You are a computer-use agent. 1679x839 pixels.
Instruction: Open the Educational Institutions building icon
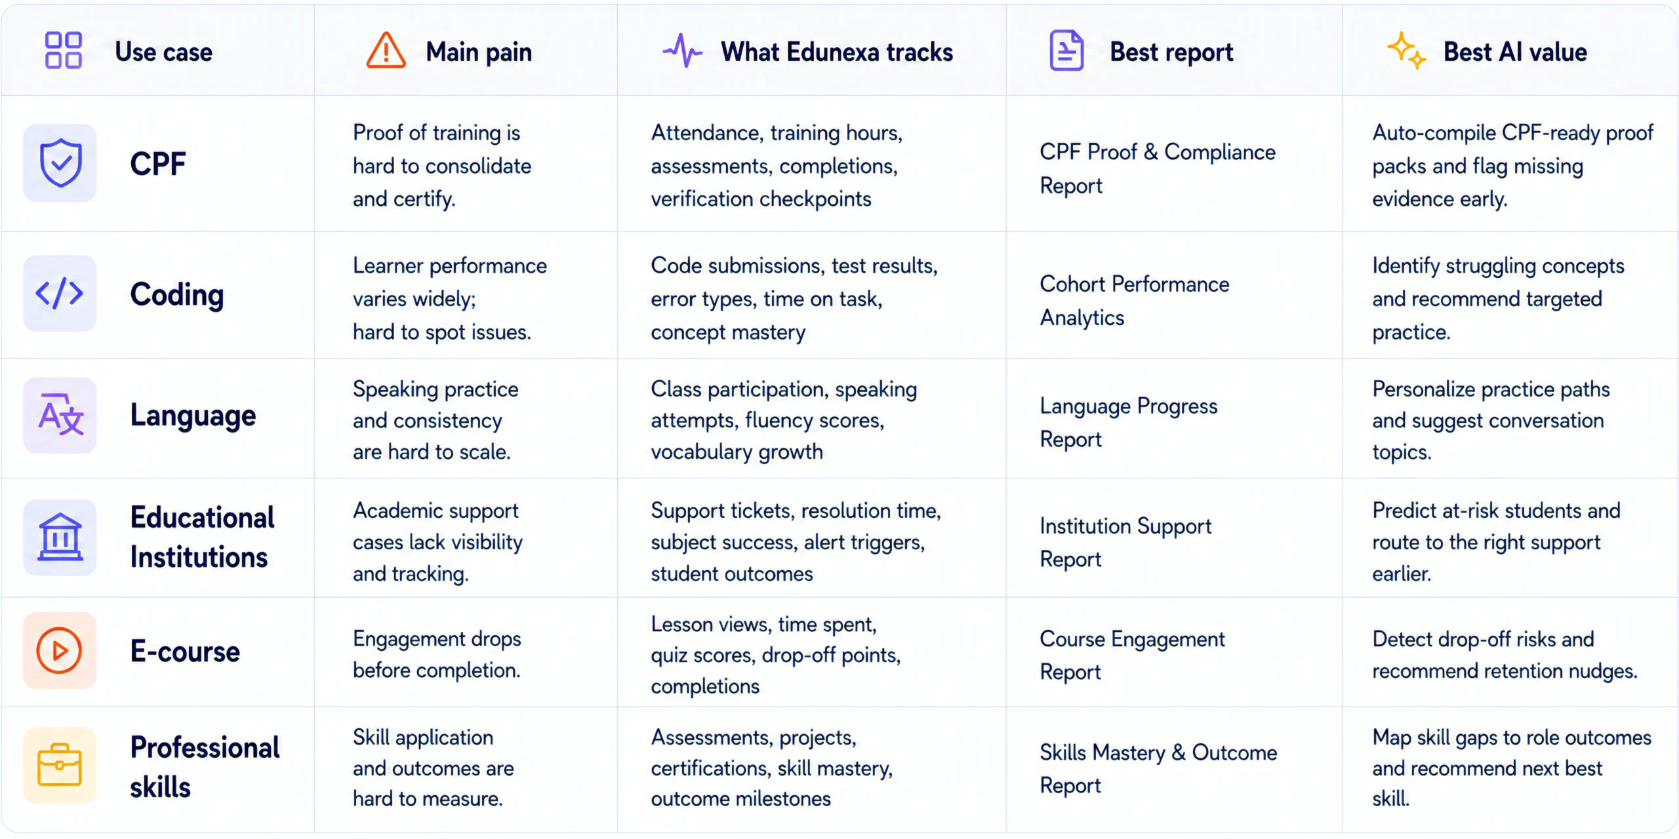[x=60, y=537]
